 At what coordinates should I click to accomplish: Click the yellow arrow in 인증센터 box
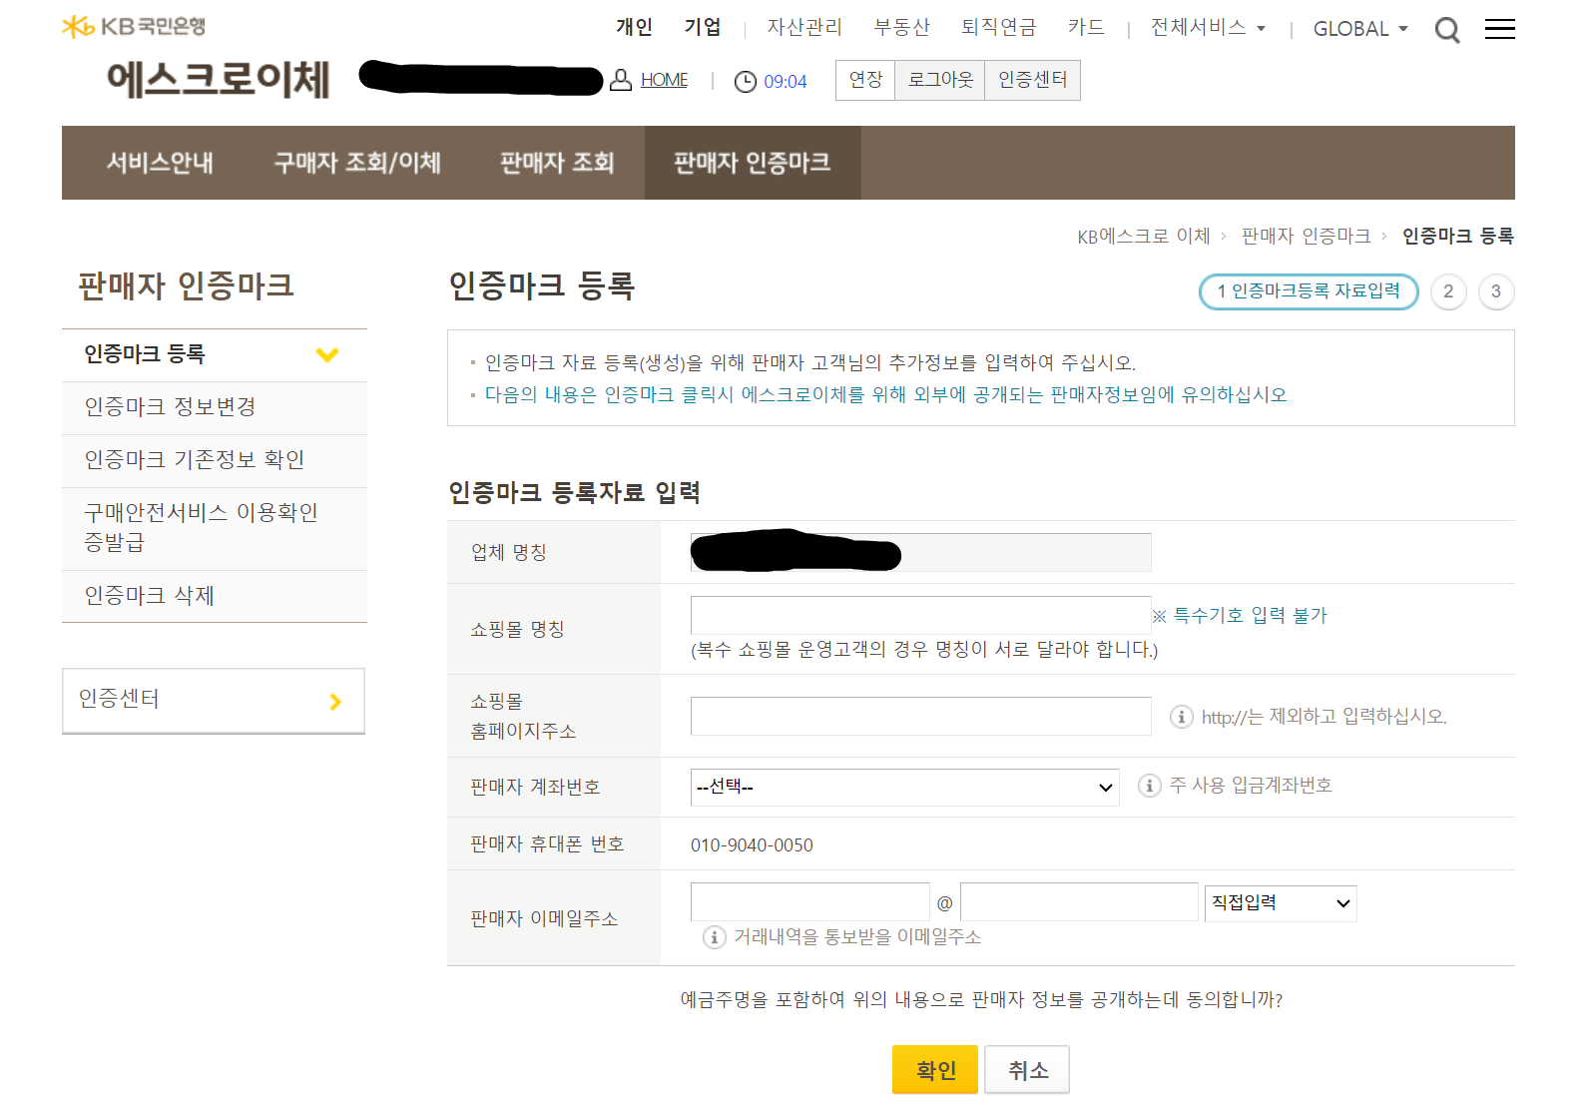(x=335, y=702)
